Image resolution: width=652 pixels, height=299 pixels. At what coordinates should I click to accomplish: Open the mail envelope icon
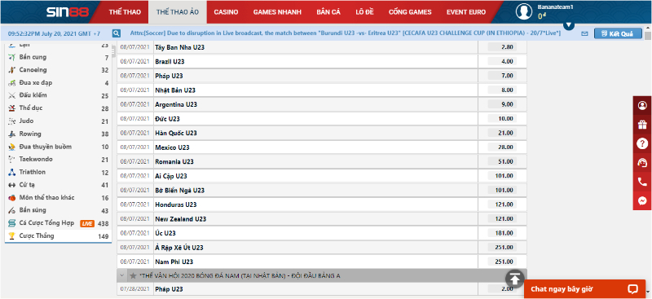point(584,33)
